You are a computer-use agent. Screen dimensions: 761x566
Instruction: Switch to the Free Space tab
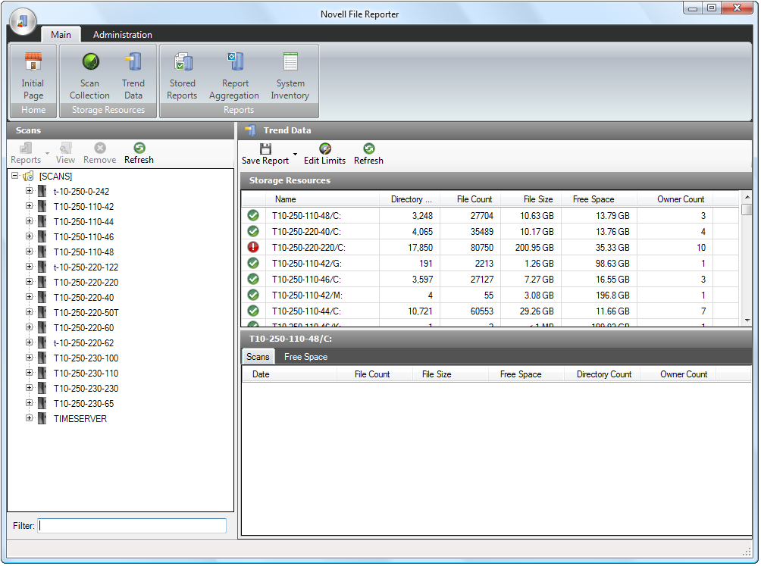[305, 357]
